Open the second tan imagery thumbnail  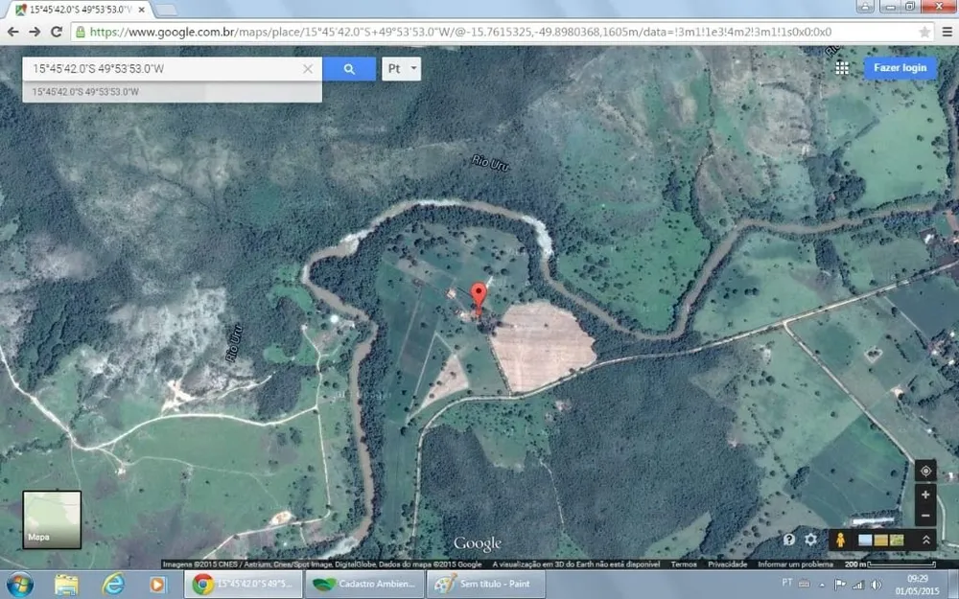[x=880, y=540]
